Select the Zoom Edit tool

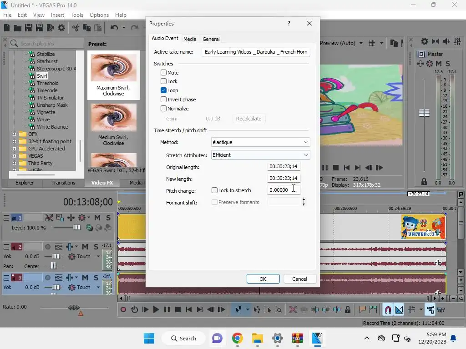tap(279, 309)
